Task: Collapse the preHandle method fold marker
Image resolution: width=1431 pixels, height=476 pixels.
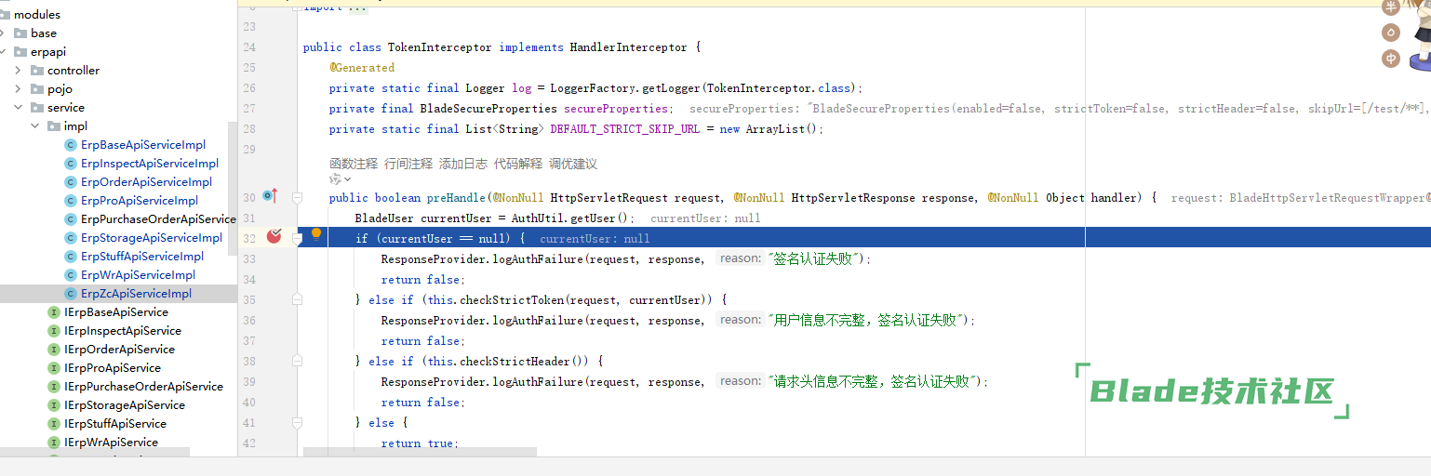Action: point(298,197)
